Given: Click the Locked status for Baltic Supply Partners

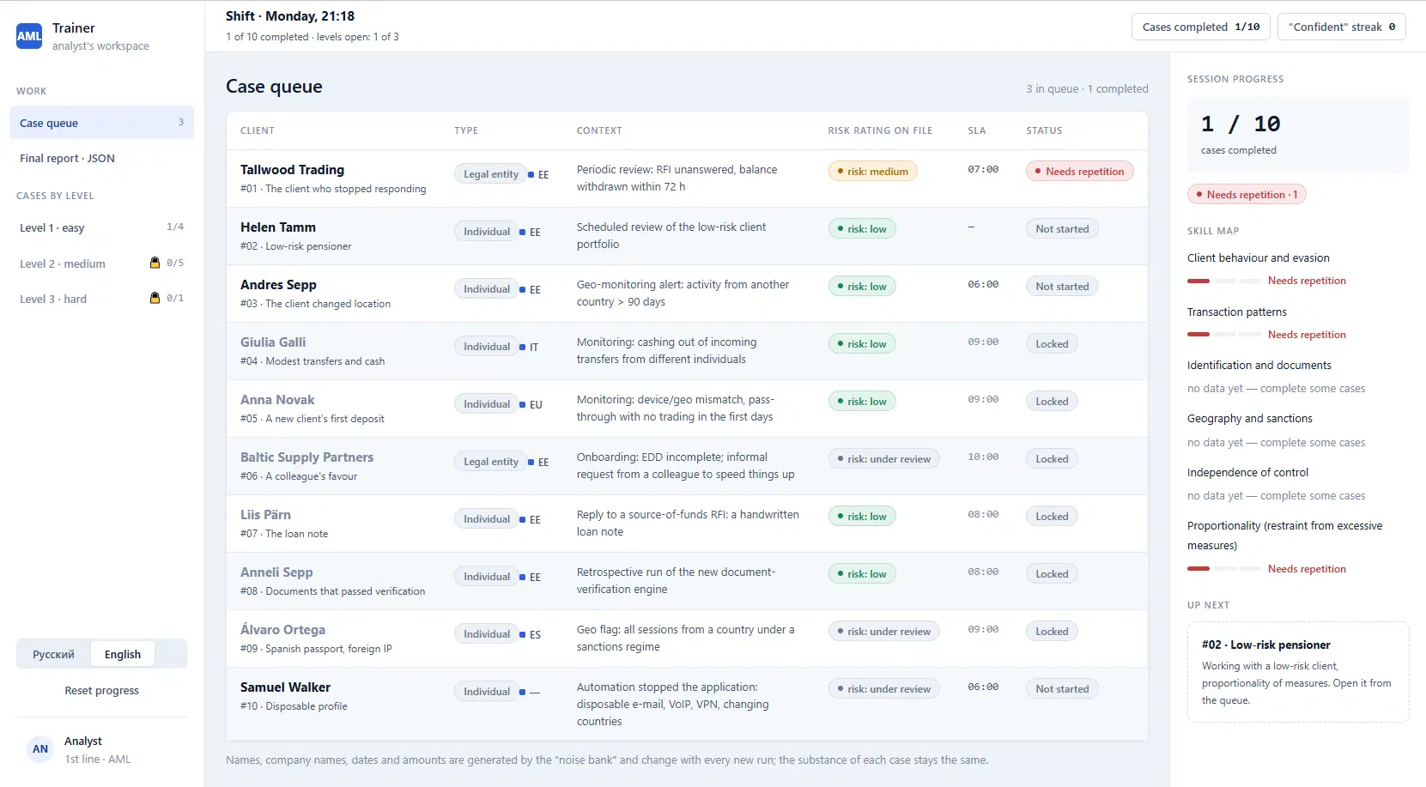Looking at the screenshot, I should click(x=1052, y=459).
